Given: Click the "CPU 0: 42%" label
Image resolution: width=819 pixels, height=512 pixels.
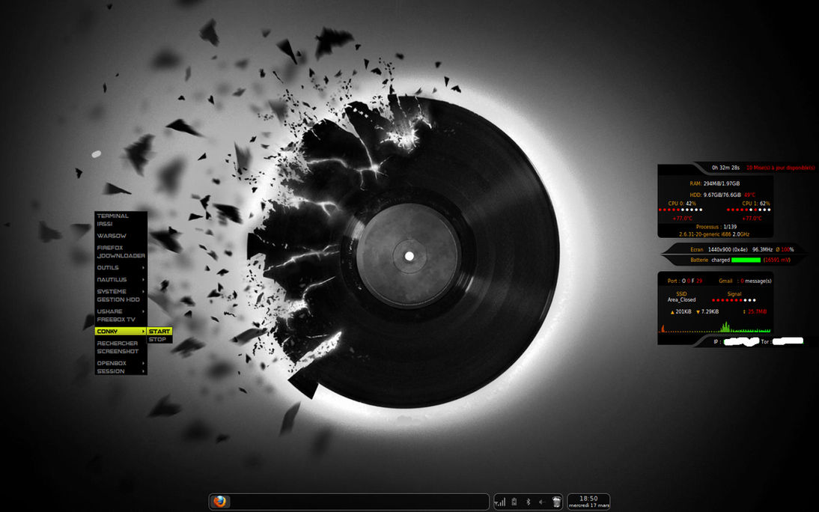Looking at the screenshot, I should point(682,204).
